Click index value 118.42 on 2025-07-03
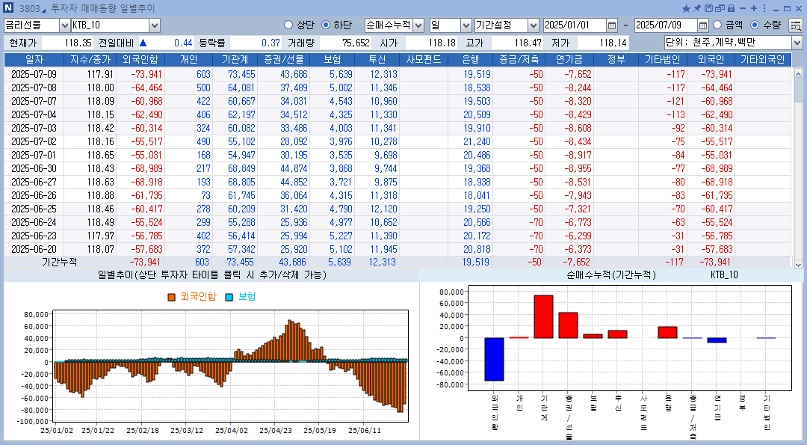 tap(100, 128)
